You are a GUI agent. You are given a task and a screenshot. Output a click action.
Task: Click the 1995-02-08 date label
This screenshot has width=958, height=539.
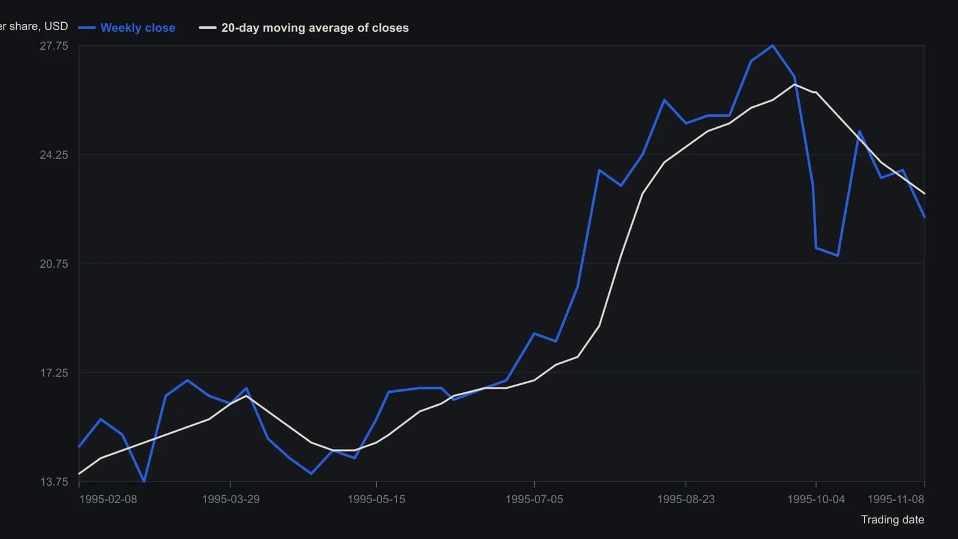pyautogui.click(x=108, y=499)
